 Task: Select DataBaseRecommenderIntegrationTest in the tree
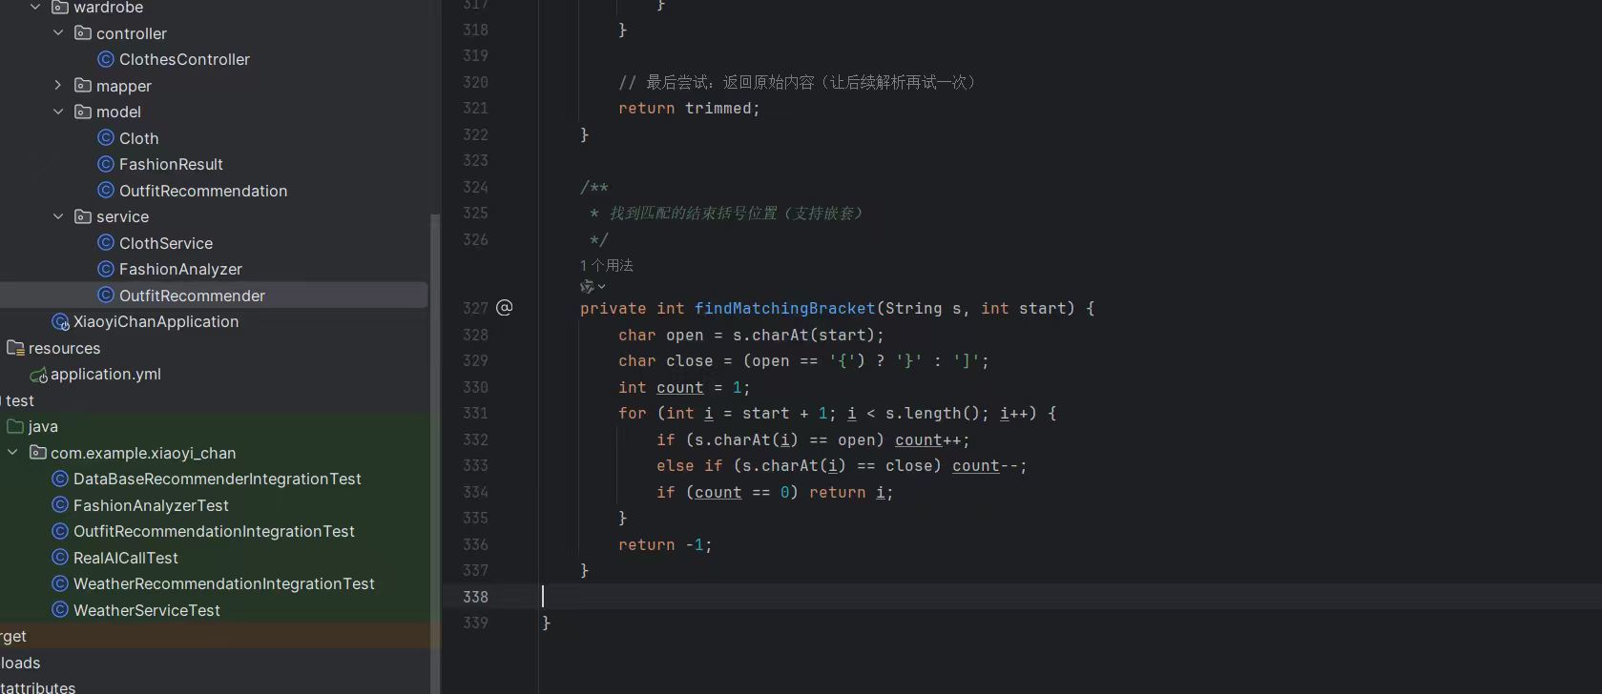(217, 479)
